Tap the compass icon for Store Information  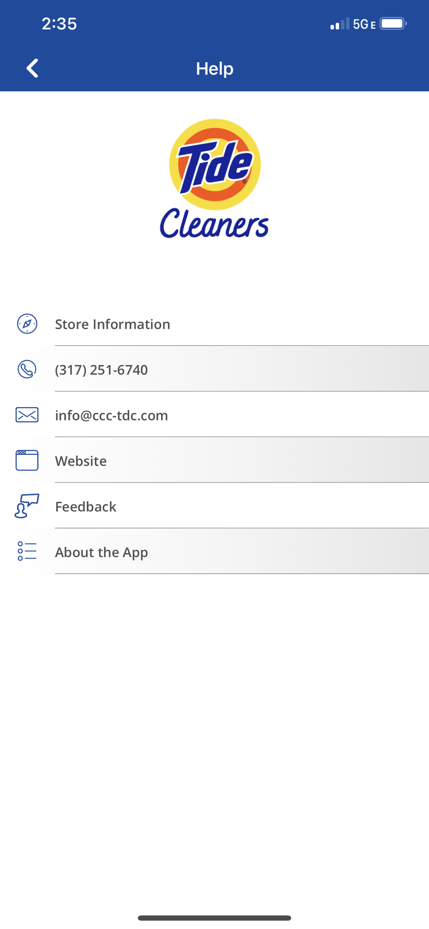[27, 324]
